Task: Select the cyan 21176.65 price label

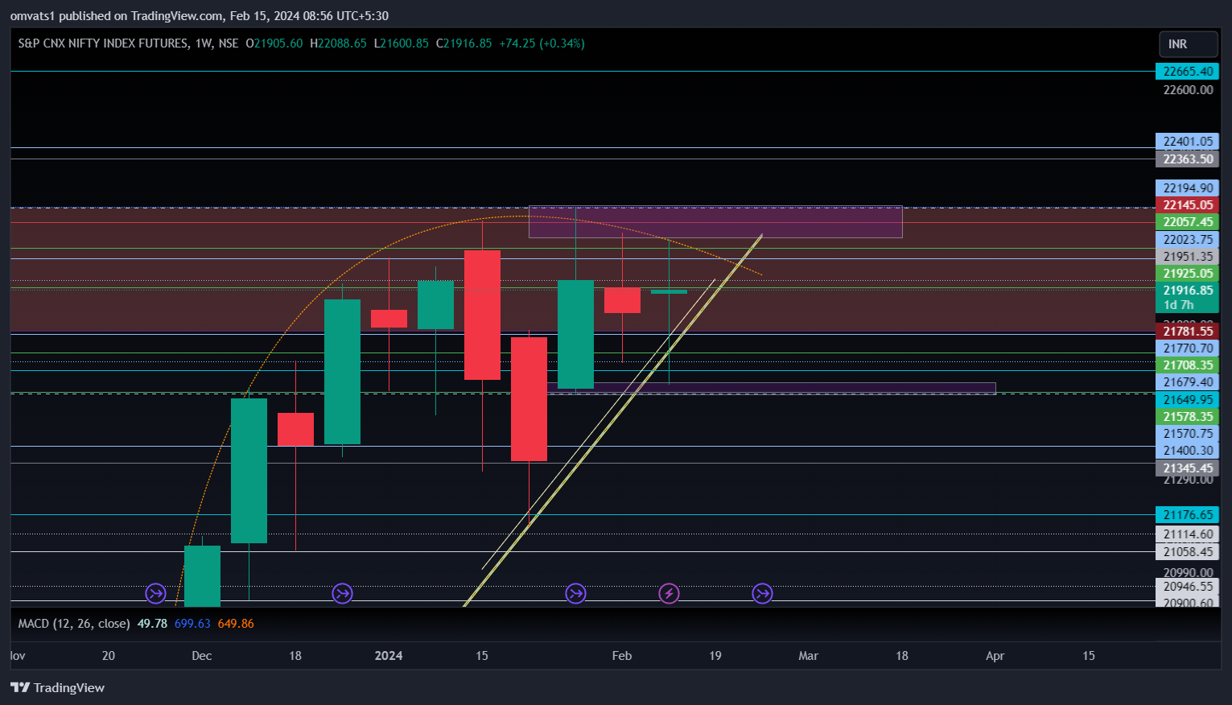Action: coord(1188,515)
